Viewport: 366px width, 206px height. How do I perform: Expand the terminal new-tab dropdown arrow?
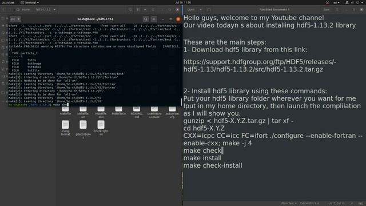[x=19, y=19]
